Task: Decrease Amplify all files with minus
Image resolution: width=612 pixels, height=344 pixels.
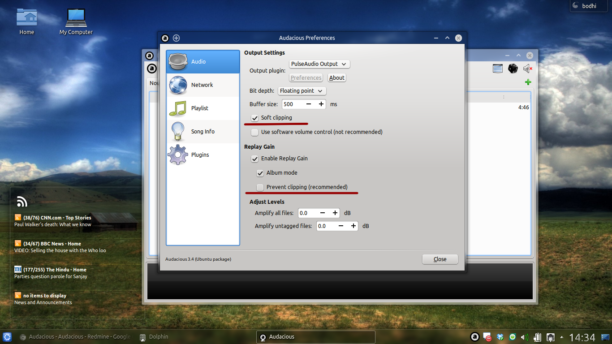Action: [x=323, y=213]
